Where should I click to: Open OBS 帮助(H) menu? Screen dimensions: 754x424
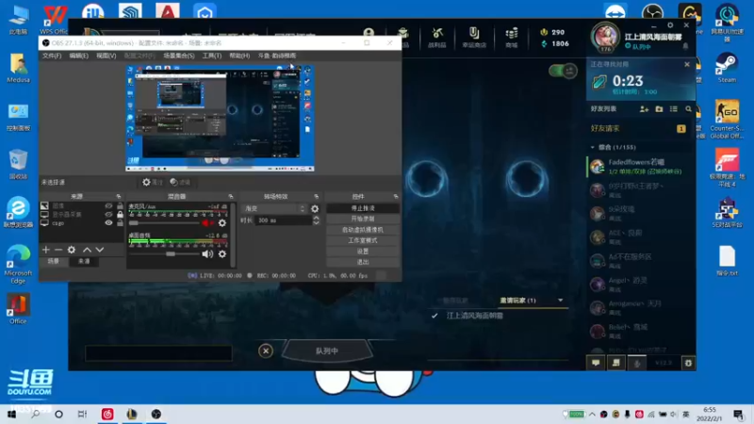coord(239,56)
